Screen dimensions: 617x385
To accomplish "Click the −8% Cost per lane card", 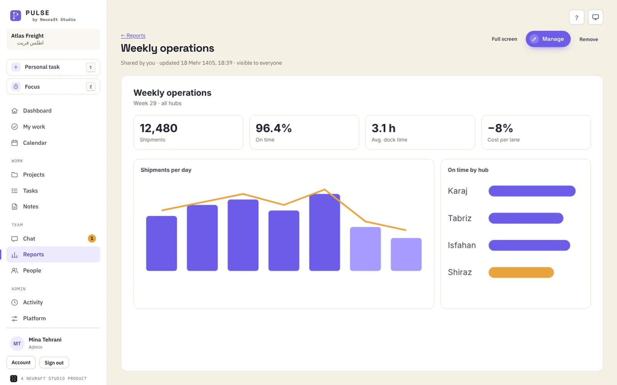I will [536, 132].
